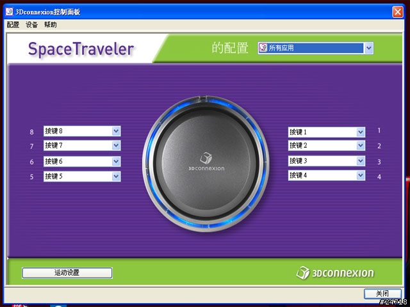Click the number 6 label beside 按键 6

[x=31, y=162]
